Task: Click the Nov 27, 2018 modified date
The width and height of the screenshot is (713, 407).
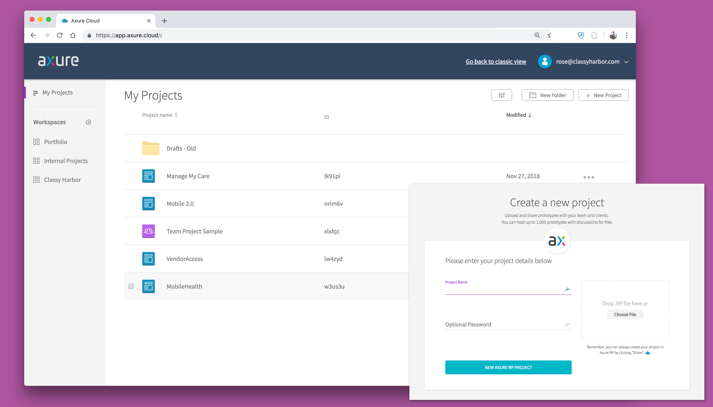Action: (523, 176)
